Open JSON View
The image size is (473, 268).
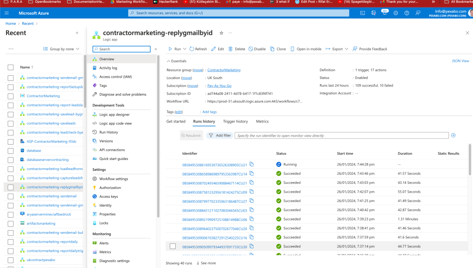pos(461,61)
